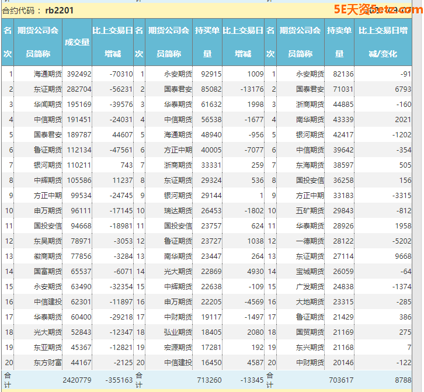Select the 持卖单量 column header
This screenshot has width=424, height=392.
coord(339,42)
